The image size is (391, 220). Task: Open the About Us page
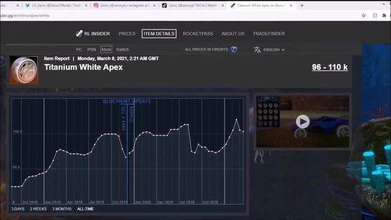tap(233, 34)
